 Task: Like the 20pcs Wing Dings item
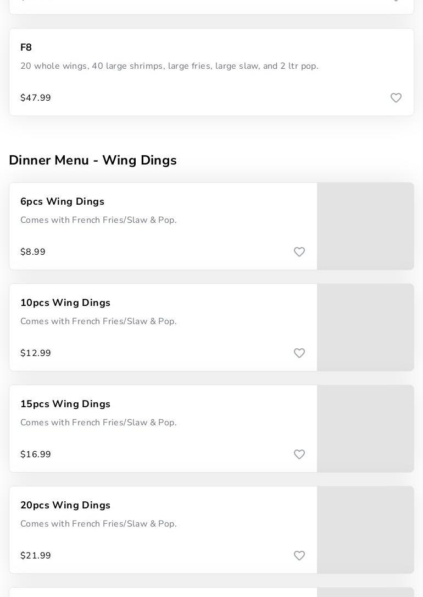click(x=299, y=556)
